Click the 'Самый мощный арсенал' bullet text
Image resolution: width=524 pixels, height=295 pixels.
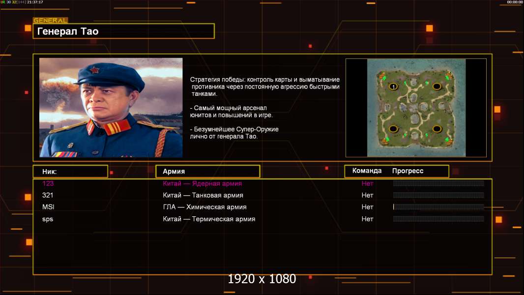click(x=231, y=112)
